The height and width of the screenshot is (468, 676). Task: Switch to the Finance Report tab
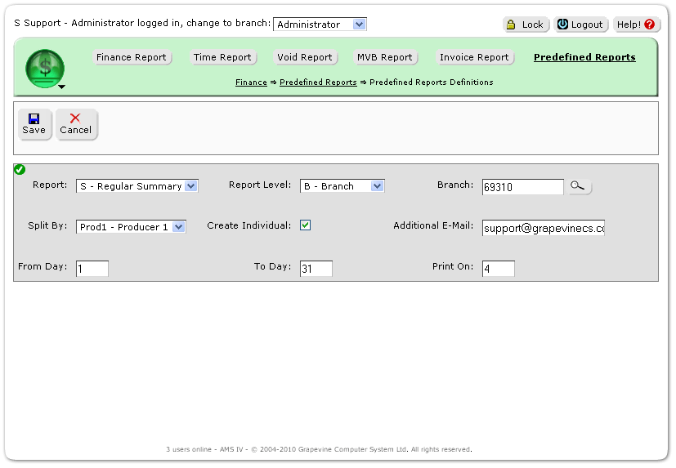coord(131,57)
